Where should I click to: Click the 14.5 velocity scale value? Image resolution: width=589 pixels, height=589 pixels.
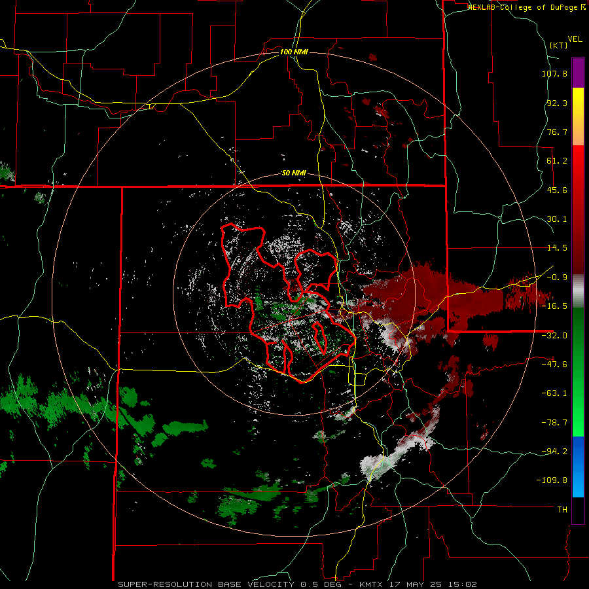pos(557,248)
